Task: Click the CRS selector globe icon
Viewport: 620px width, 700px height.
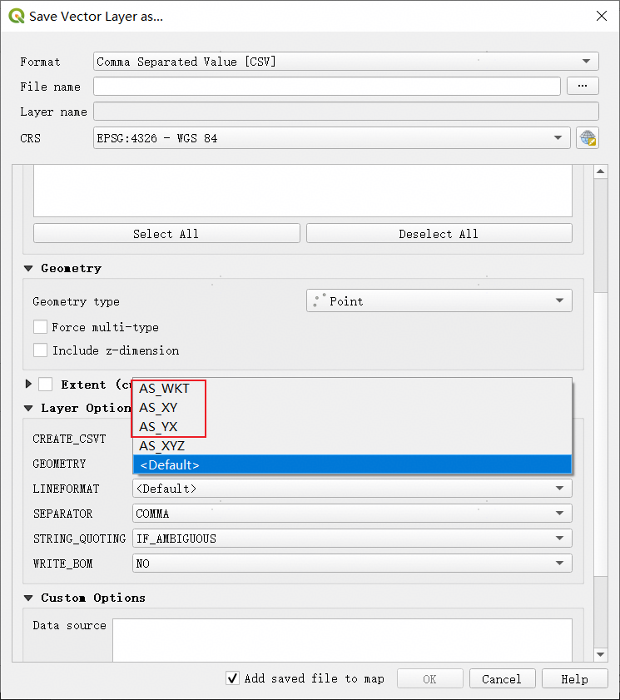Action: (x=588, y=138)
